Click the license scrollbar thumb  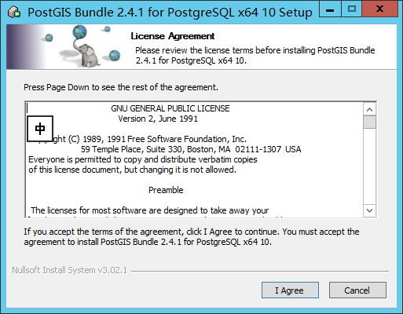coord(369,122)
